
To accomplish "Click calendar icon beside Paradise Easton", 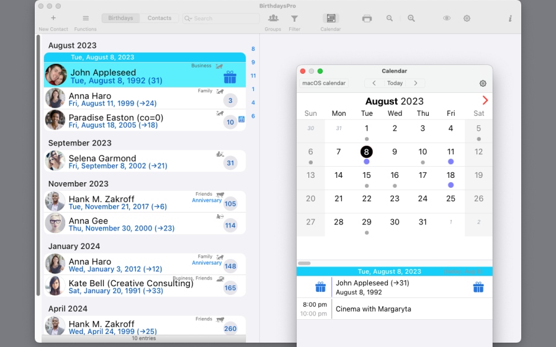I will tap(241, 120).
